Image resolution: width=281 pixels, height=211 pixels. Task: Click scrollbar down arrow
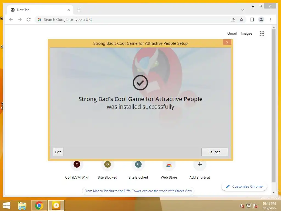(274, 193)
